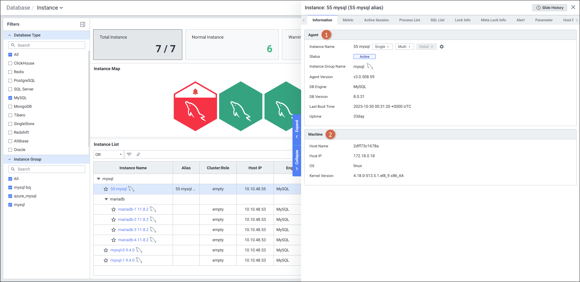Image resolution: width=580 pixels, height=282 pixels.
Task: Close the instance detail slide panel
Action: pos(573,7)
